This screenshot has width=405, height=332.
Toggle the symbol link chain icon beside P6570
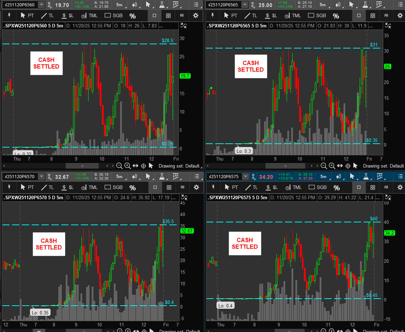coord(49,176)
